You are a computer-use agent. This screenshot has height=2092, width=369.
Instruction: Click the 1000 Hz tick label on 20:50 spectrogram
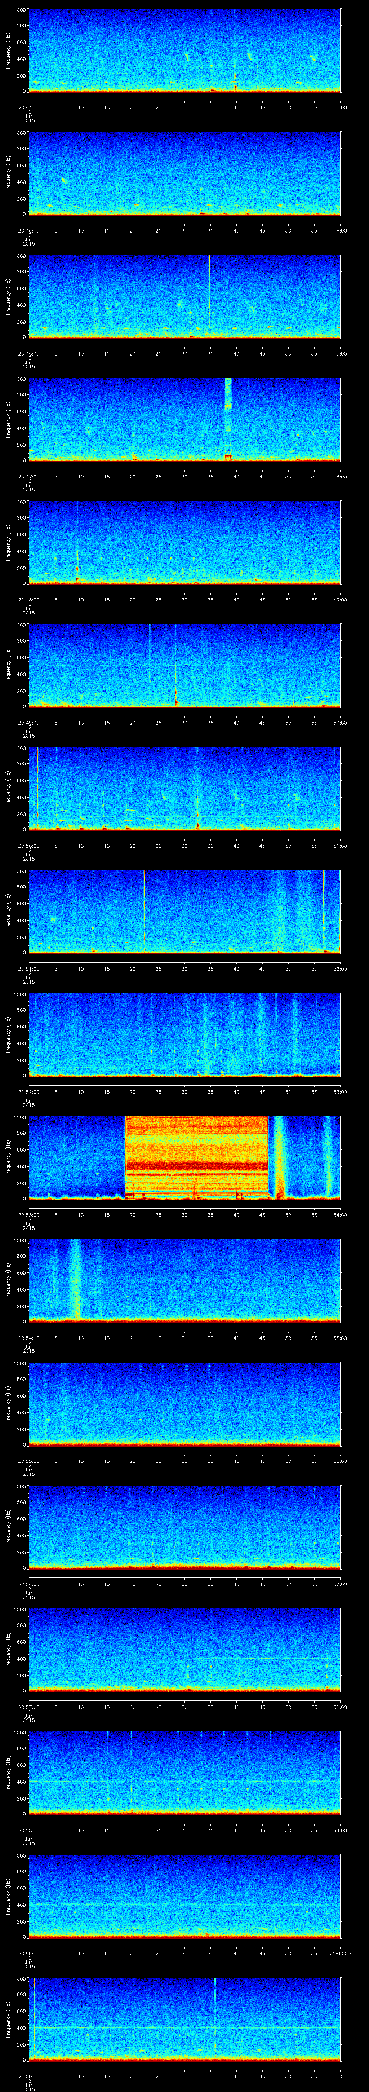click(19, 748)
